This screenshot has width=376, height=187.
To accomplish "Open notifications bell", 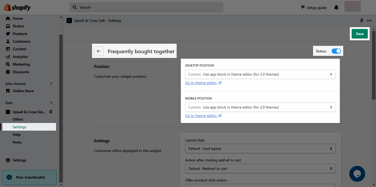I will 336,8.
